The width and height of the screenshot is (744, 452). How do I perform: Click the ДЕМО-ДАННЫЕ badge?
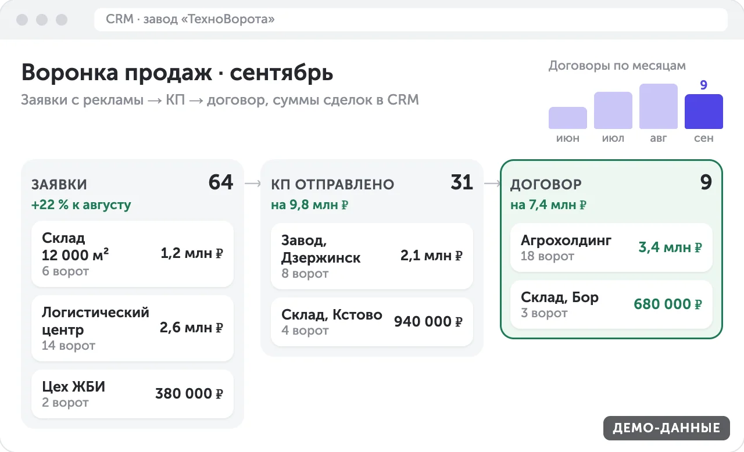666,428
